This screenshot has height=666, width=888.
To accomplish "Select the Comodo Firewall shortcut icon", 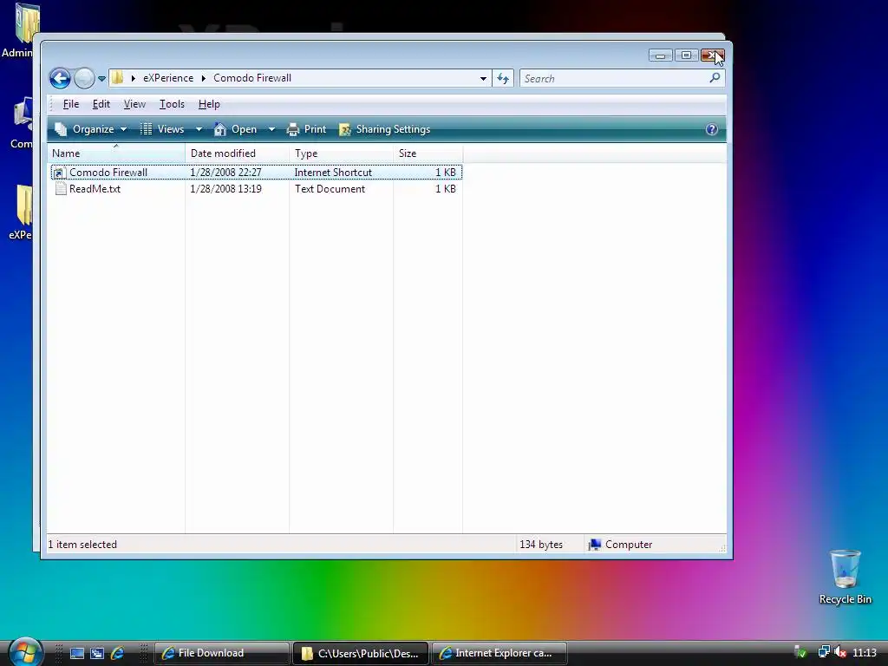I will 60,173.
